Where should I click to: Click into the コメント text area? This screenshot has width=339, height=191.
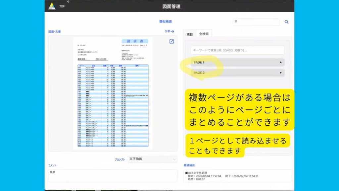click(x=113, y=175)
